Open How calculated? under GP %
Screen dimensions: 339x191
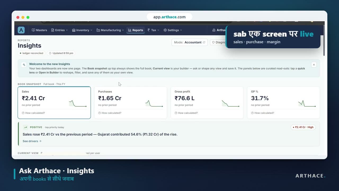coord(262,113)
